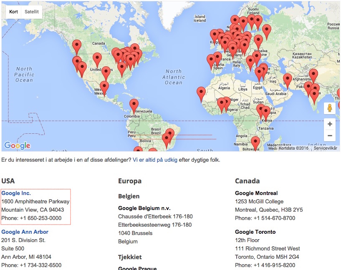Switch to the Kort map view
341x270 pixels.
point(13,12)
